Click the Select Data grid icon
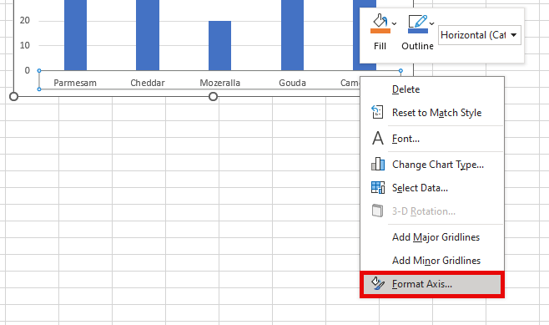 tap(377, 188)
